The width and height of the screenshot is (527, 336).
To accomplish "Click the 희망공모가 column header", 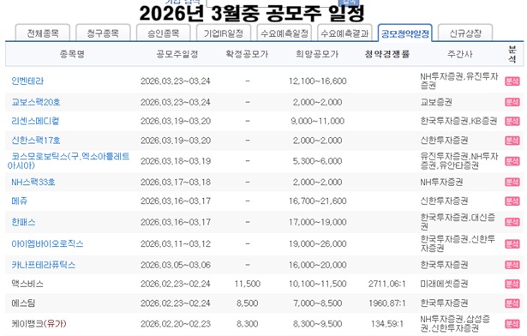I will pos(317,54).
